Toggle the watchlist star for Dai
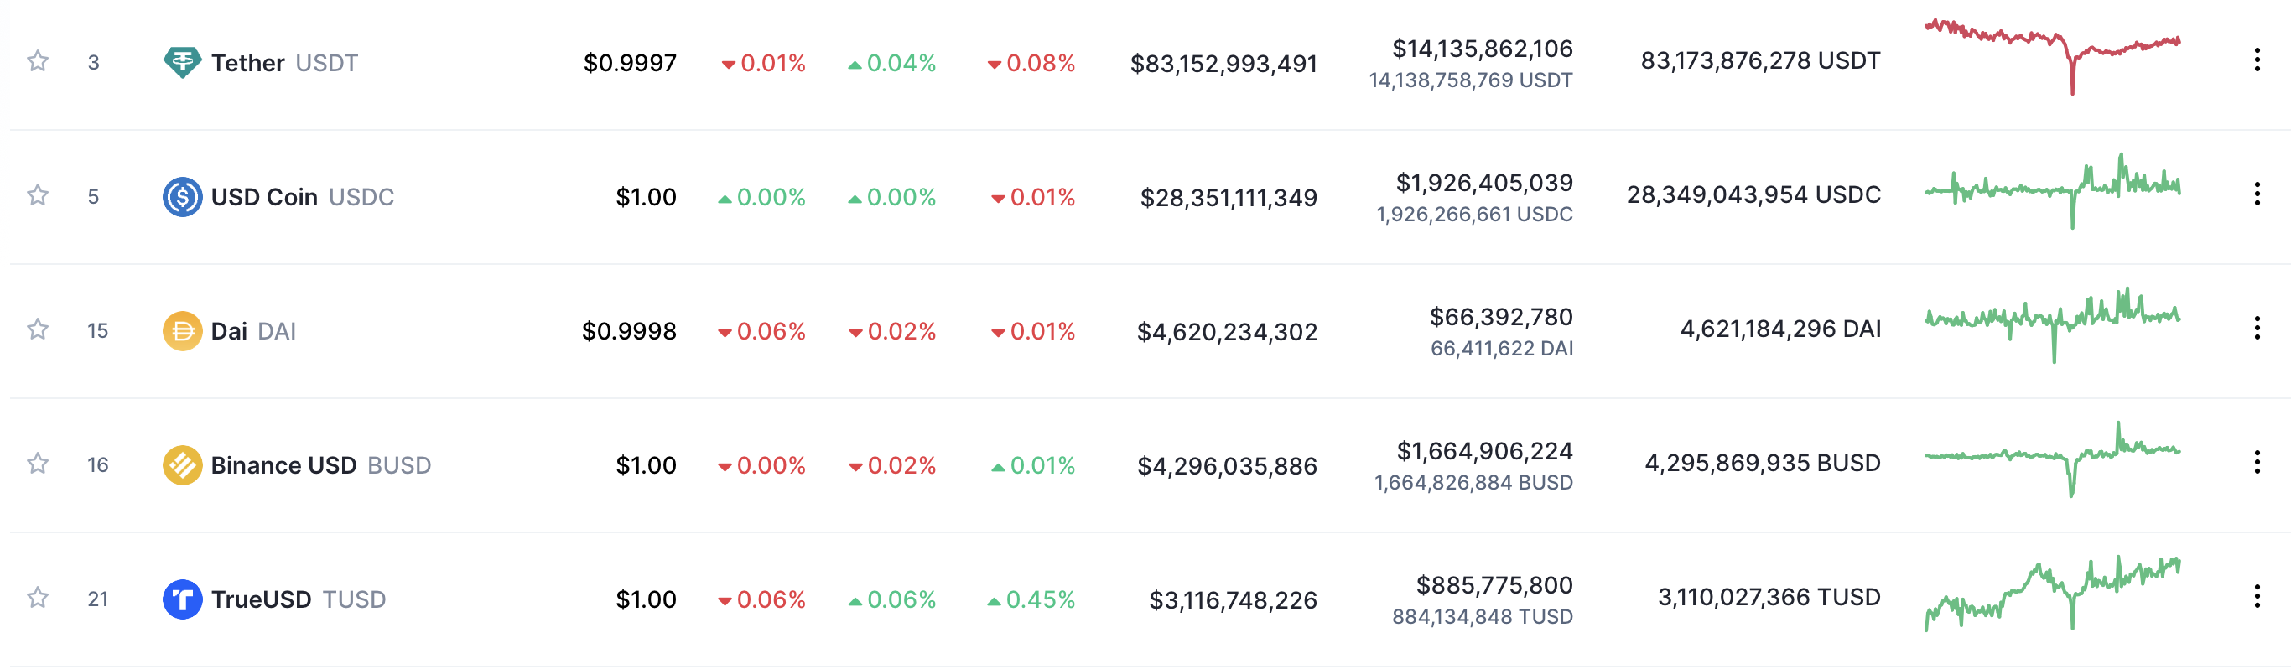Image resolution: width=2291 pixels, height=669 pixels. (38, 330)
